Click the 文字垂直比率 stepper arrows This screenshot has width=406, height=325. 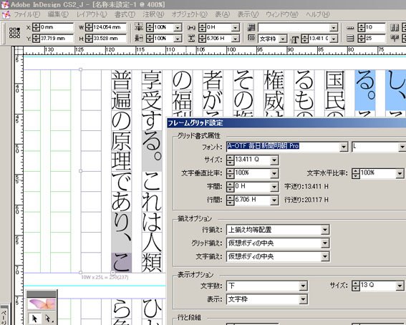[230, 174]
